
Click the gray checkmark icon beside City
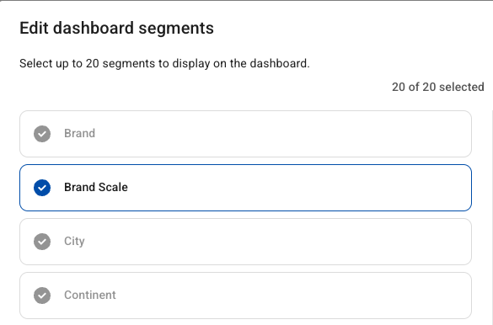pos(42,242)
